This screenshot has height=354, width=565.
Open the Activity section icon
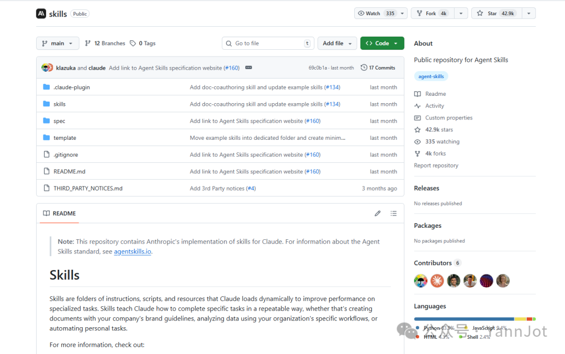click(x=417, y=105)
